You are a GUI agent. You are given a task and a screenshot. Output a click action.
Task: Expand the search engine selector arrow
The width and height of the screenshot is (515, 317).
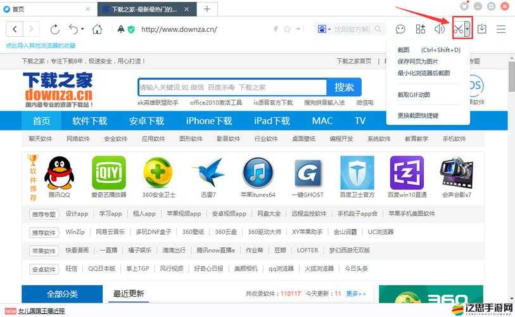pos(329,29)
